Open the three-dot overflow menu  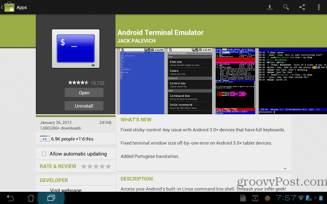(x=319, y=7)
